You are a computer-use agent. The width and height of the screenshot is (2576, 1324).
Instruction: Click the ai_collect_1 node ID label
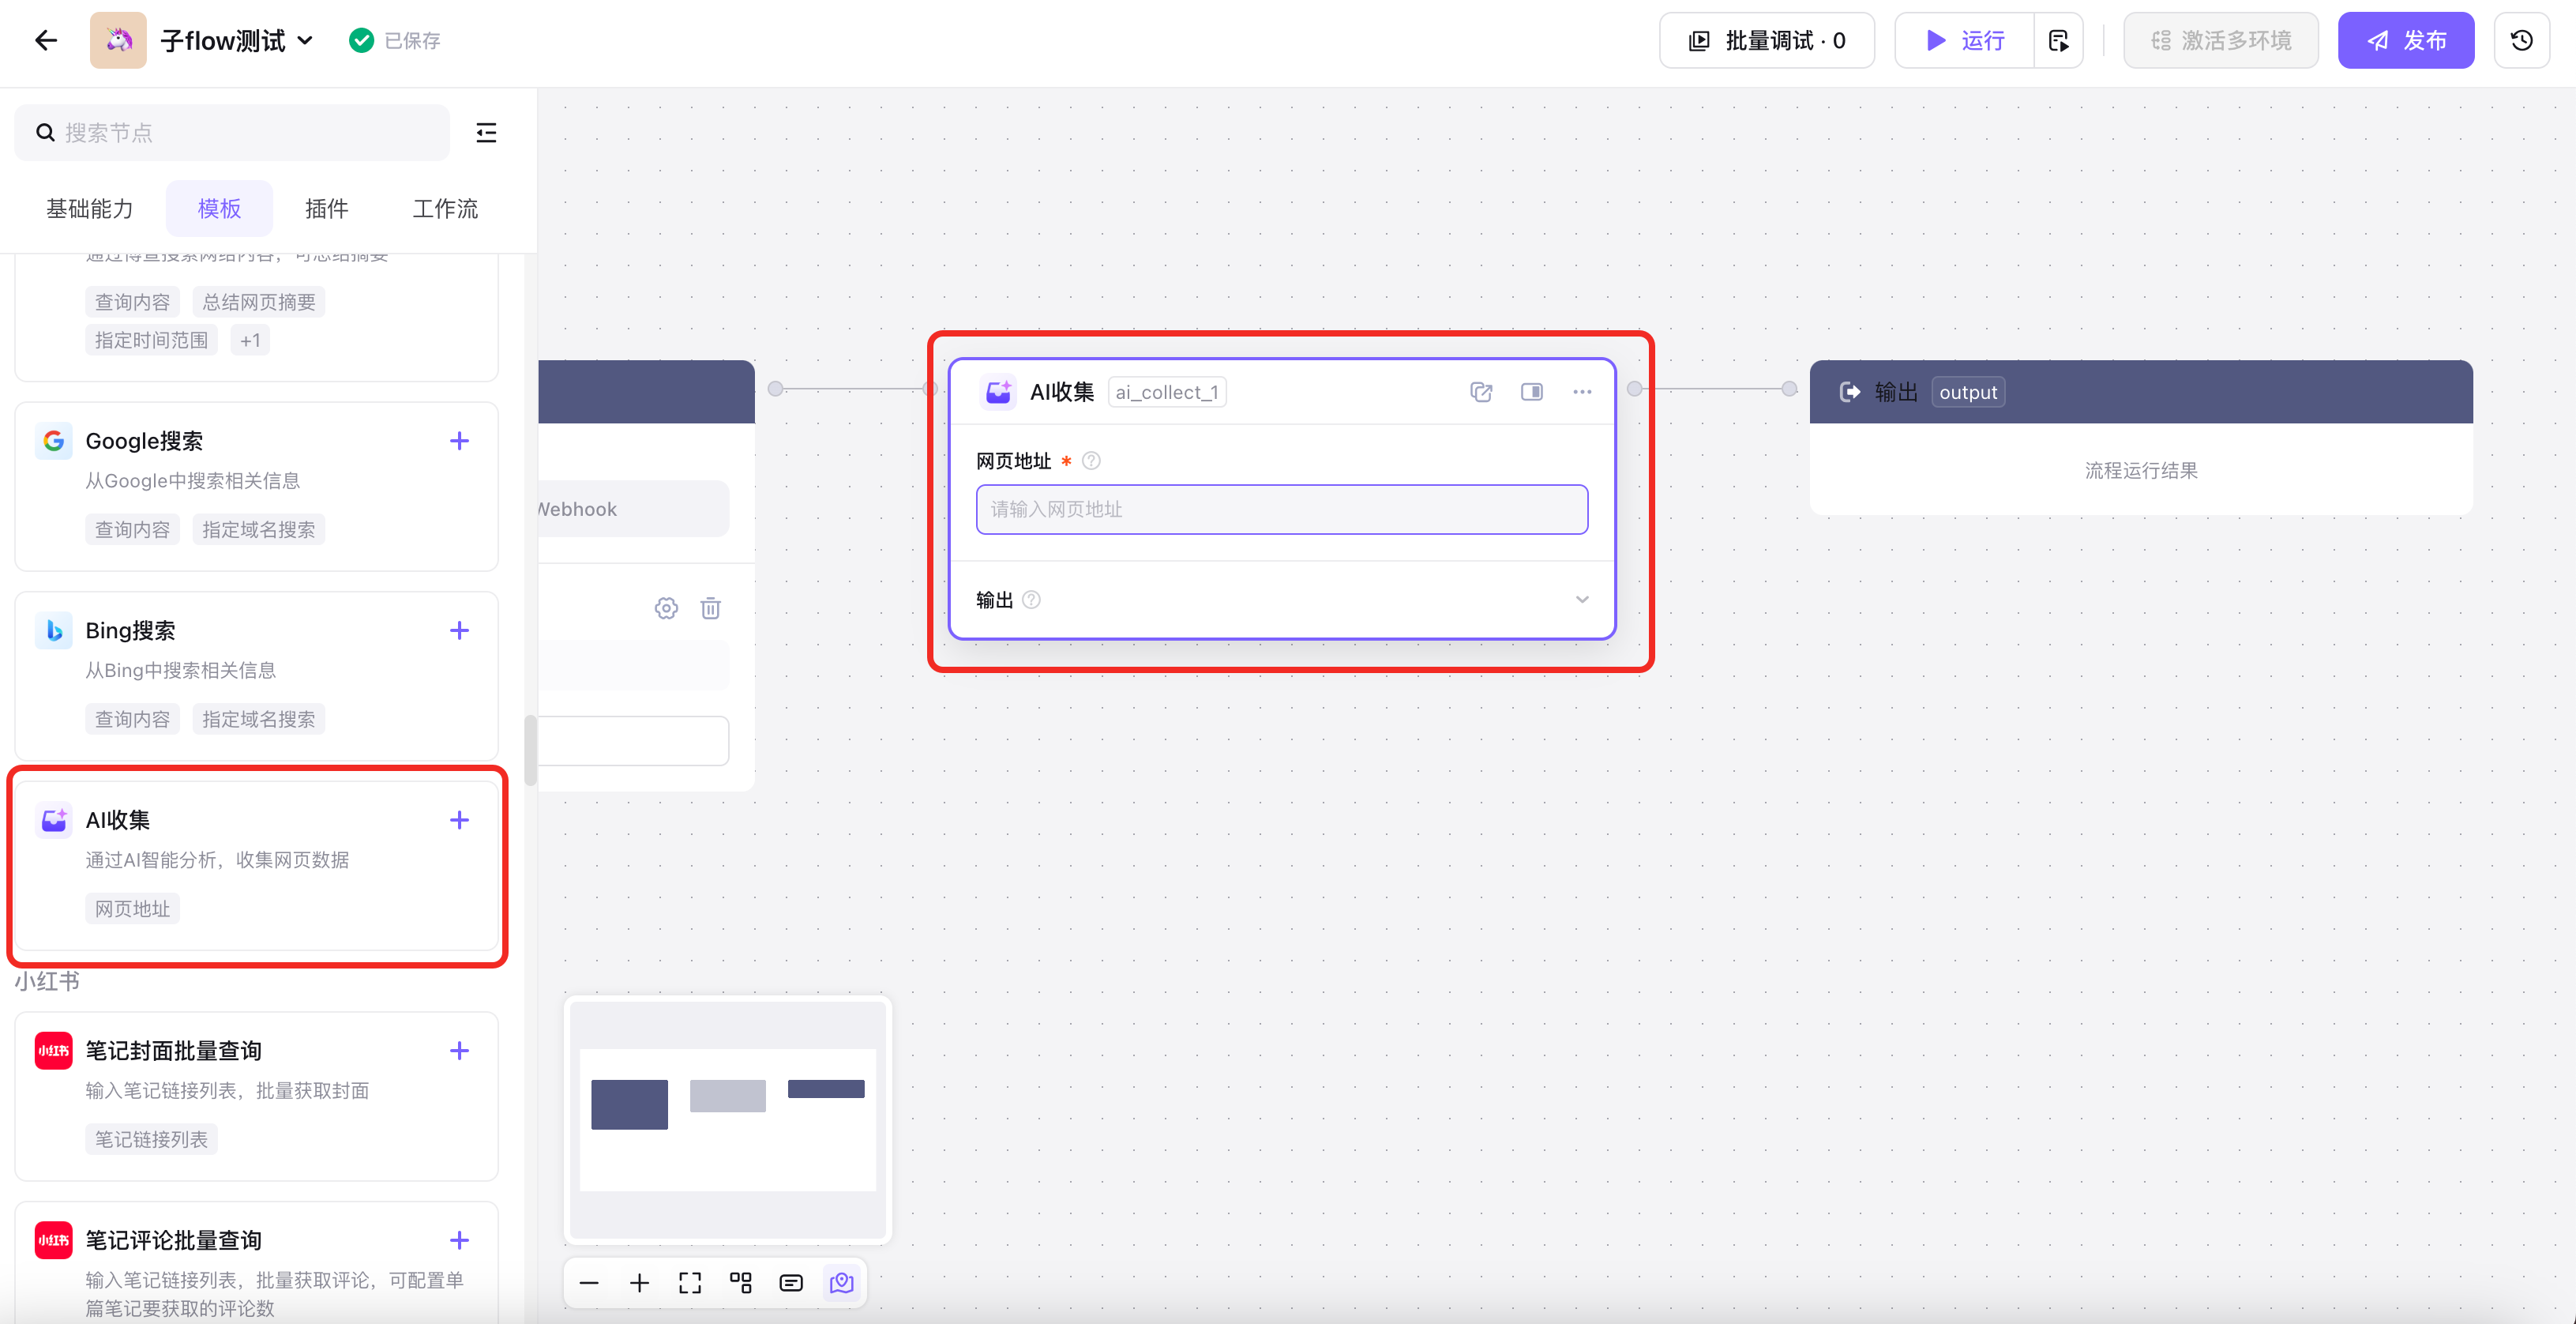[x=1167, y=392]
